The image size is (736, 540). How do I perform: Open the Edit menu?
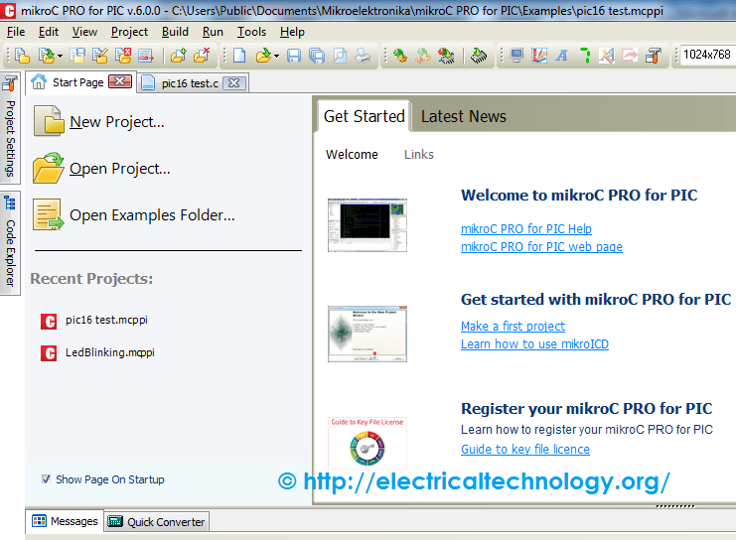coord(49,32)
